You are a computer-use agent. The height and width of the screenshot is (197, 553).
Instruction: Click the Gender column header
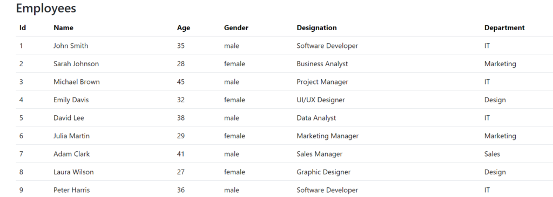pos(236,28)
